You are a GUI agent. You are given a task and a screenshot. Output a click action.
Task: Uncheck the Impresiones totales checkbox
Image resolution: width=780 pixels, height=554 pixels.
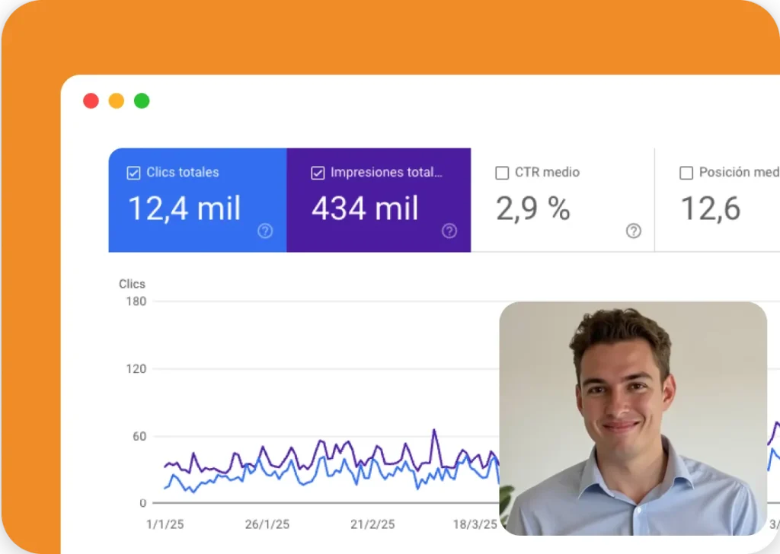click(x=318, y=173)
